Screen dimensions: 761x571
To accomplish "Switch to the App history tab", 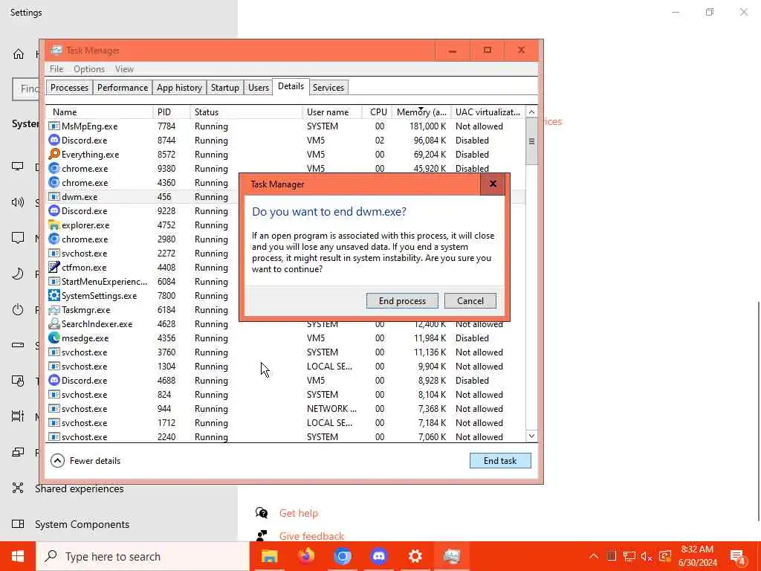I will coord(179,88).
